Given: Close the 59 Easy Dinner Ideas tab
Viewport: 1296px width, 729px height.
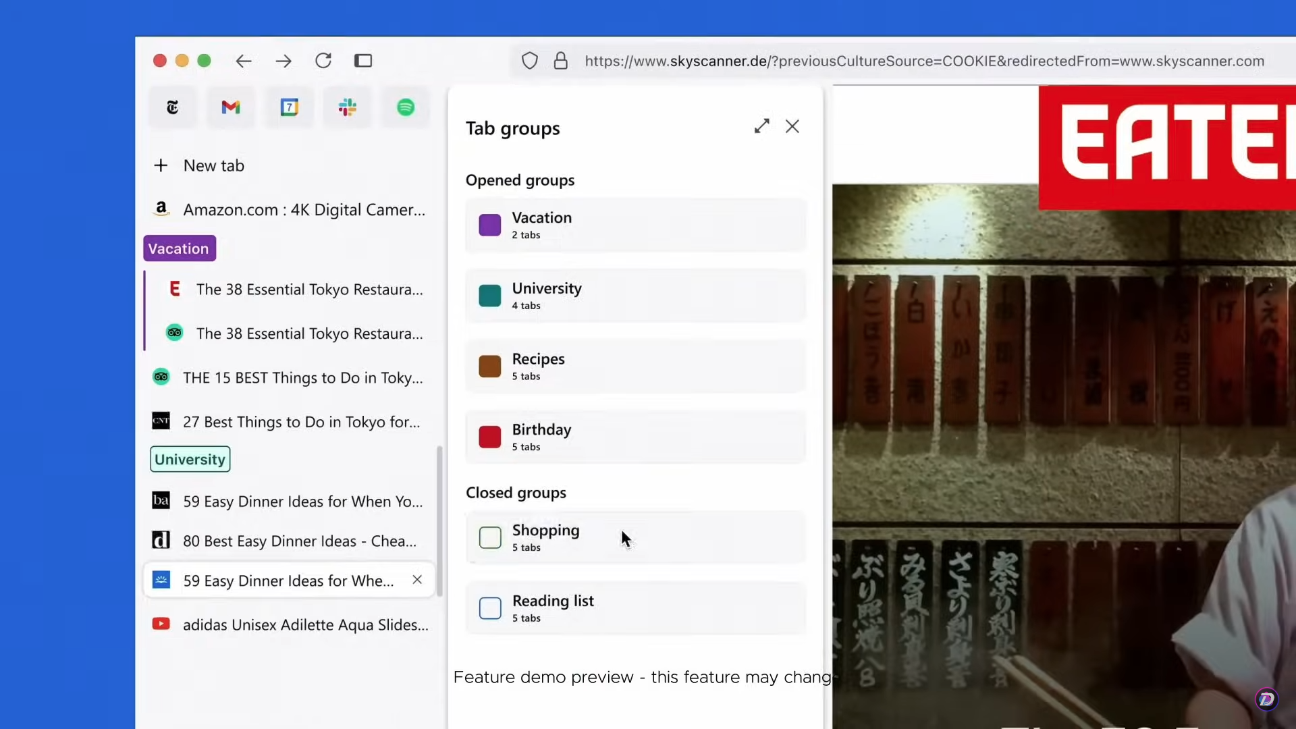Looking at the screenshot, I should (x=417, y=580).
